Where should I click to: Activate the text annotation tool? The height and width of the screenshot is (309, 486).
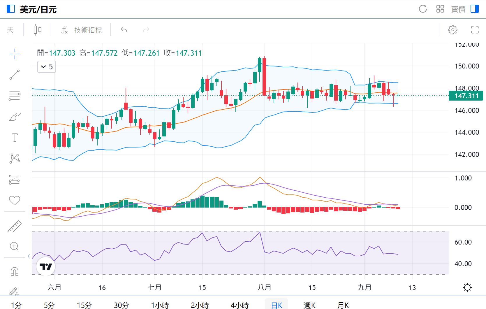[15, 138]
